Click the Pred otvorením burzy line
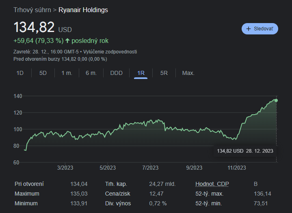Image resolution: width=292 pixels, height=213 pixels. [x=60, y=59]
